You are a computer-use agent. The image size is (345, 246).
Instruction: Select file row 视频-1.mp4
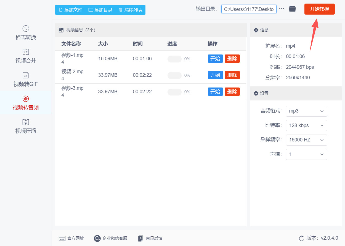(x=151, y=59)
